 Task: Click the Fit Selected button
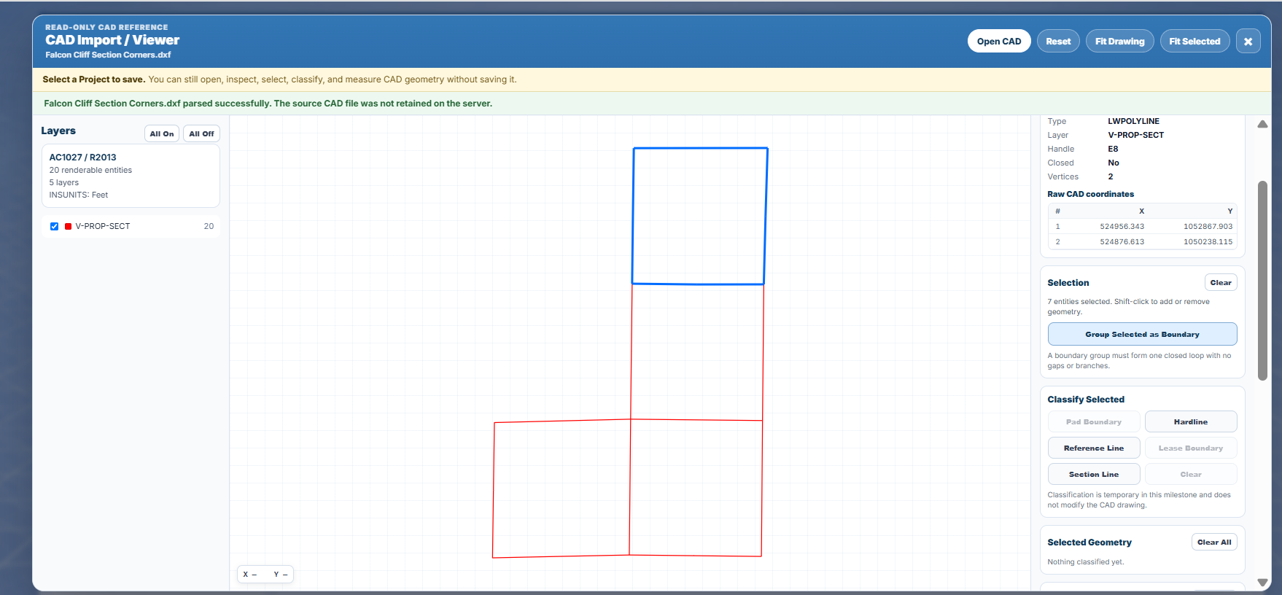pos(1194,42)
